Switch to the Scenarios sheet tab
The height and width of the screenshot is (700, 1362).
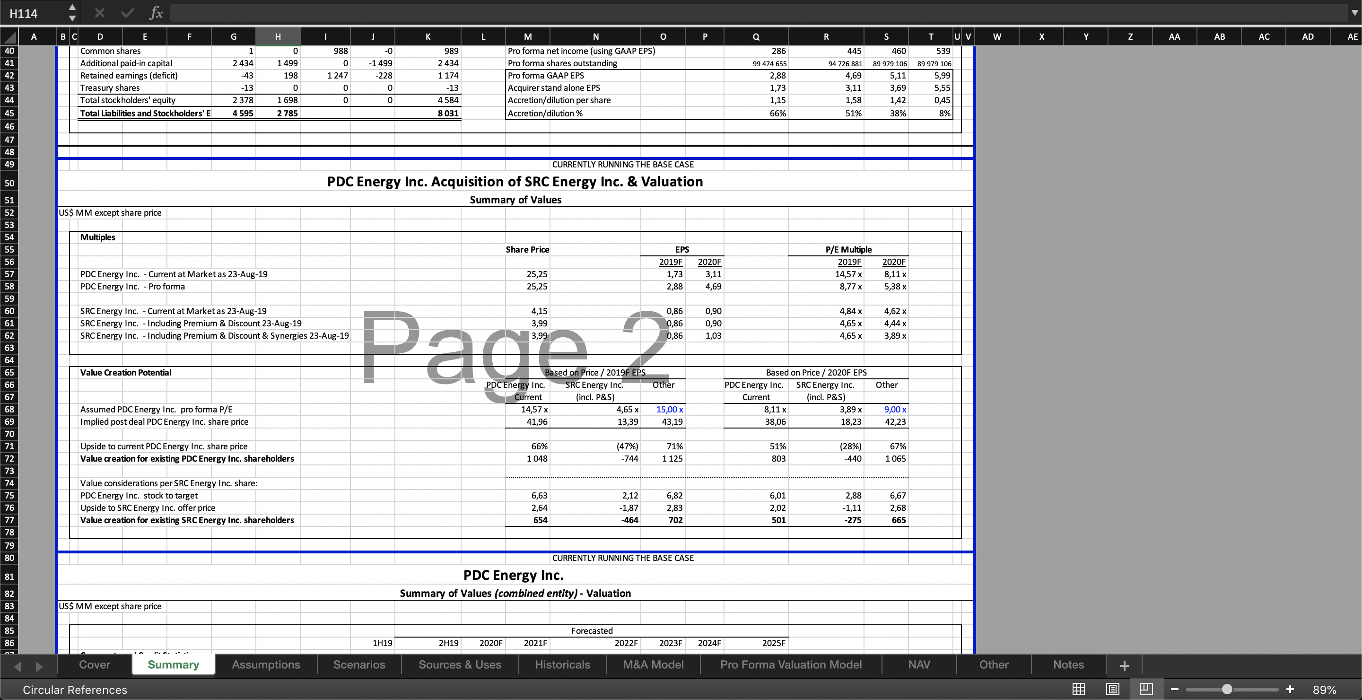click(359, 665)
